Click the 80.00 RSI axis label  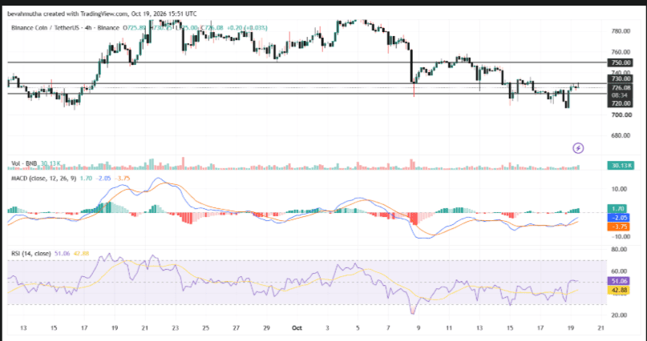[x=621, y=249]
